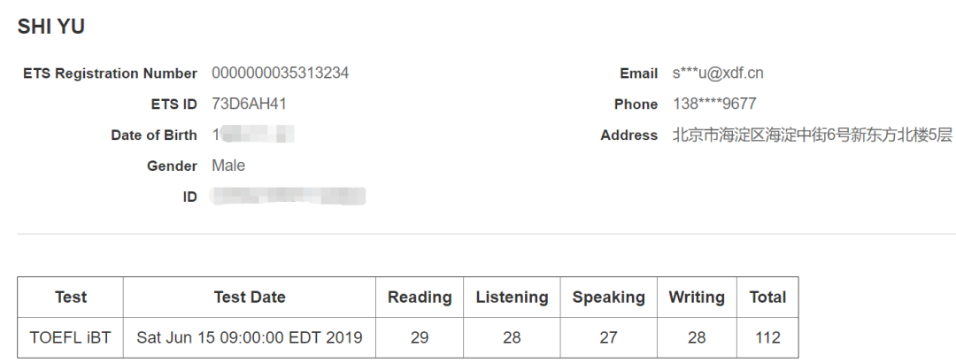Click the blurred Date of Birth value
This screenshot has height=363, width=956.
coord(252,135)
